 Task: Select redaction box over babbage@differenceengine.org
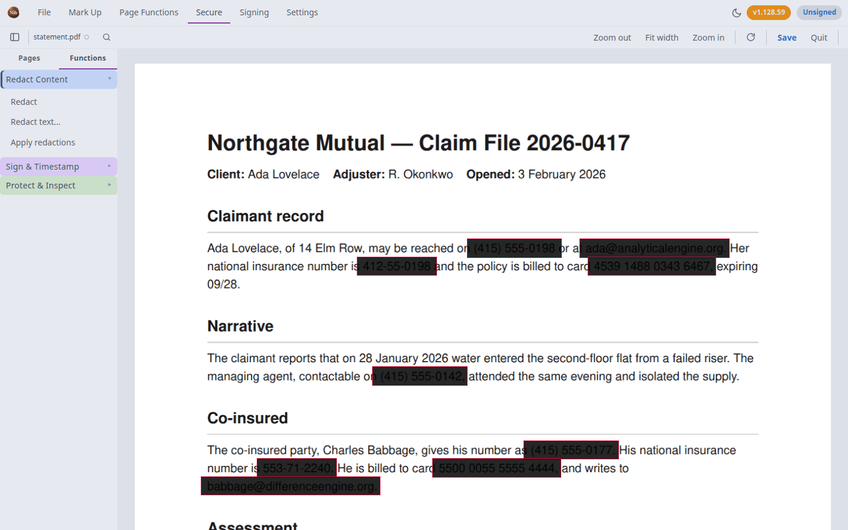click(290, 486)
